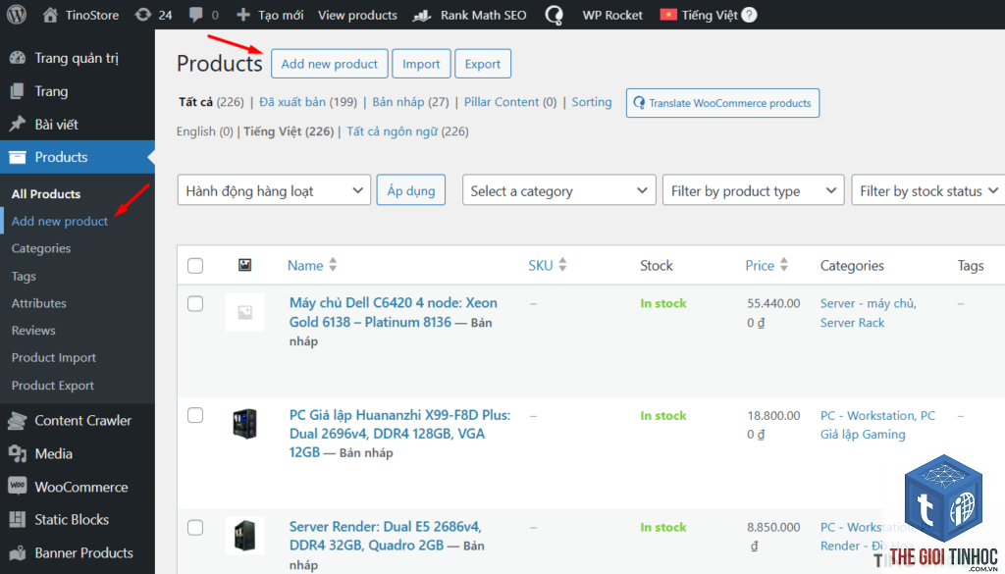1005x574 pixels.
Task: Click the Server Render product thumbnail
Action: coord(244,536)
